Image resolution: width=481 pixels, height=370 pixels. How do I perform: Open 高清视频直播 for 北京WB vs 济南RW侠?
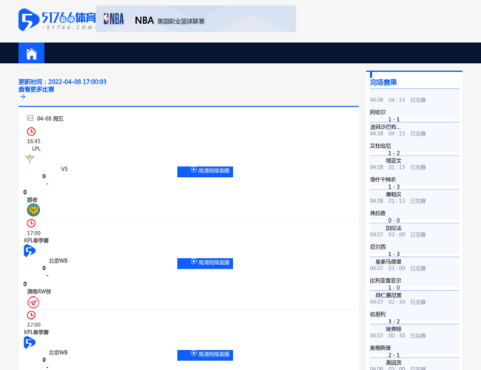tap(205, 263)
